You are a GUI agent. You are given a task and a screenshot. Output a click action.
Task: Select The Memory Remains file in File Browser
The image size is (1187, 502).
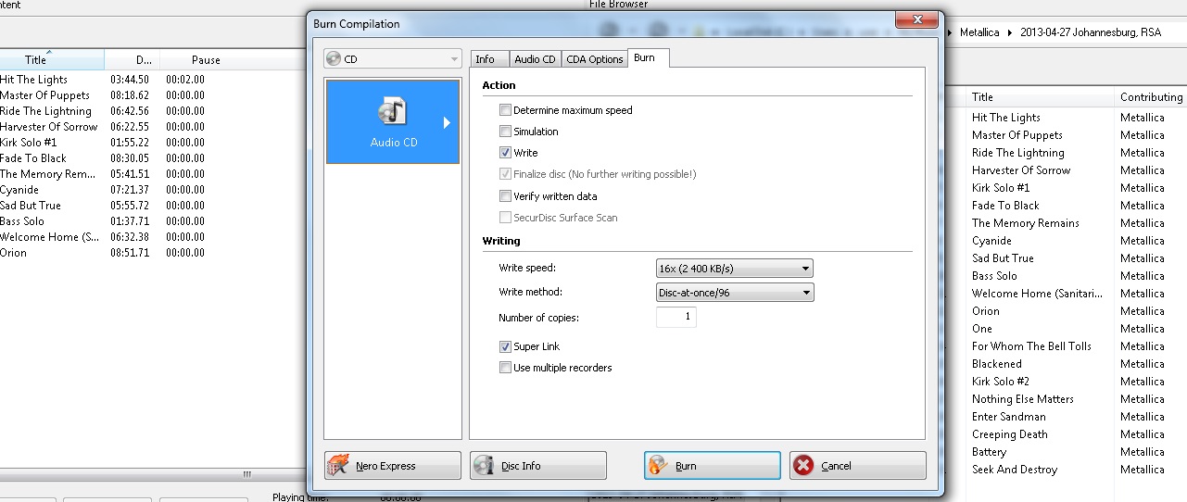click(1026, 223)
